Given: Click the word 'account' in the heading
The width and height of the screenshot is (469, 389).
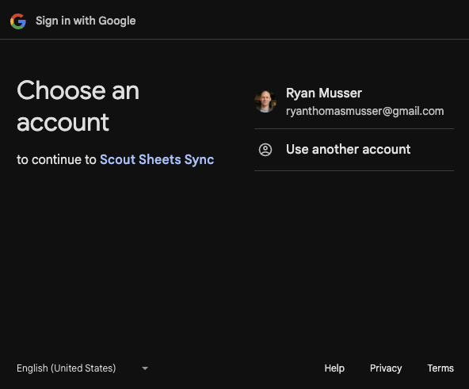Looking at the screenshot, I should click(63, 122).
